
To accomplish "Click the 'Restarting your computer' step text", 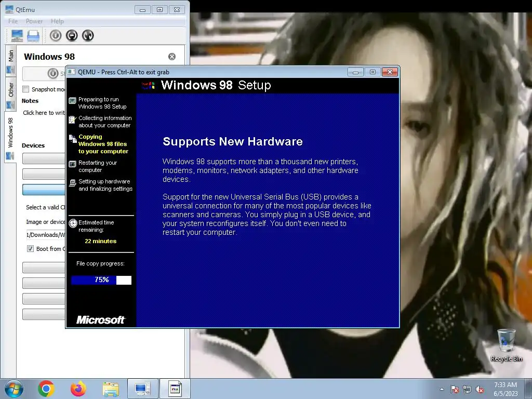I will pyautogui.click(x=98, y=166).
